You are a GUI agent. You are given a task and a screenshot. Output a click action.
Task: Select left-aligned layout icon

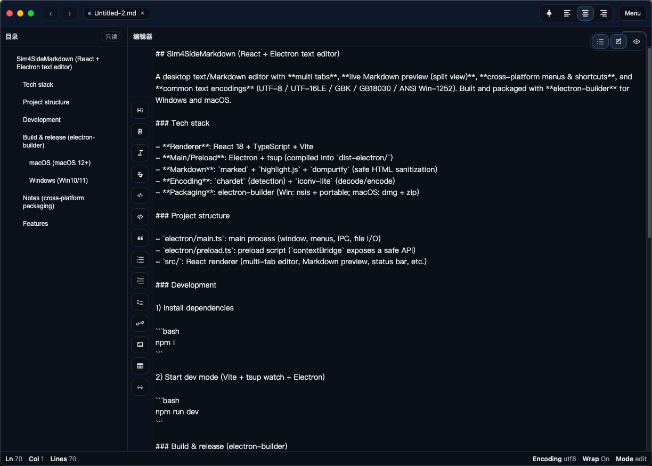tap(567, 13)
